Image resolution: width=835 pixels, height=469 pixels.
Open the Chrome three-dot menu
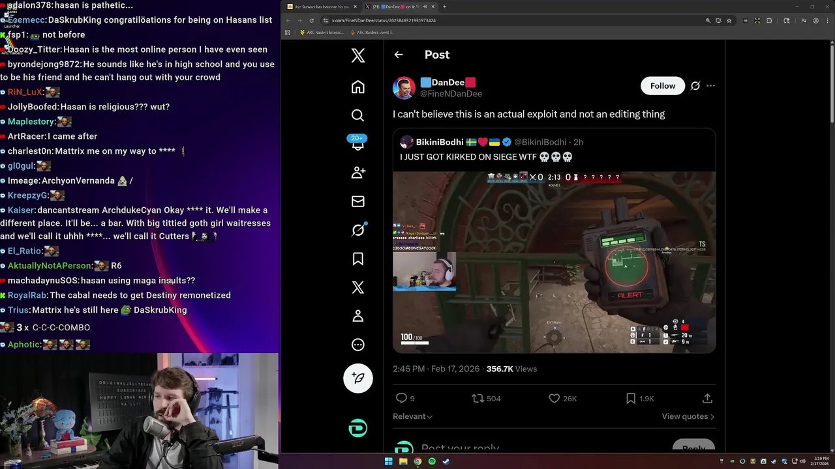(x=827, y=20)
